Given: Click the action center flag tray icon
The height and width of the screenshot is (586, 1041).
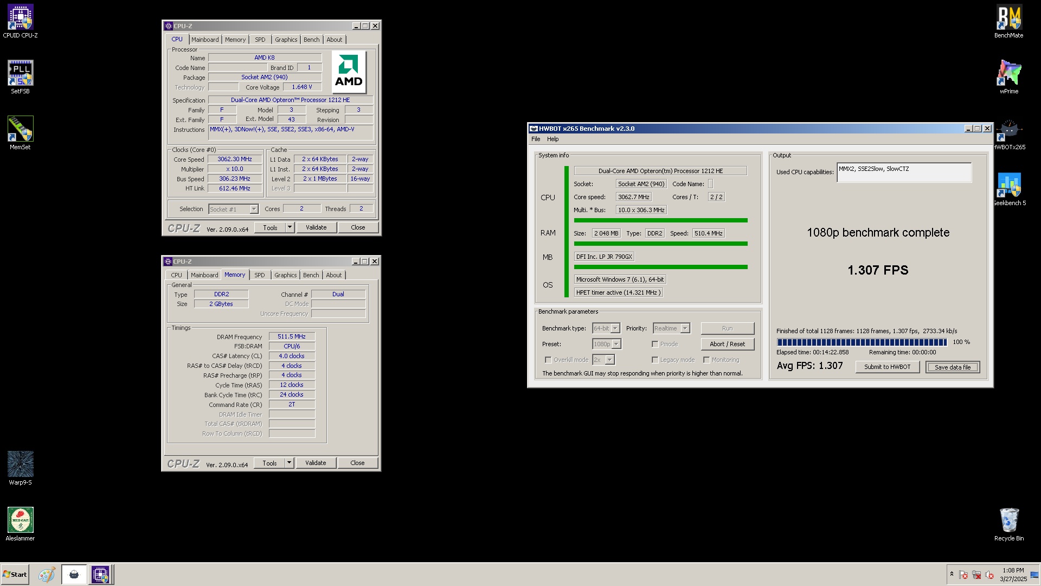Looking at the screenshot, I should point(963,575).
